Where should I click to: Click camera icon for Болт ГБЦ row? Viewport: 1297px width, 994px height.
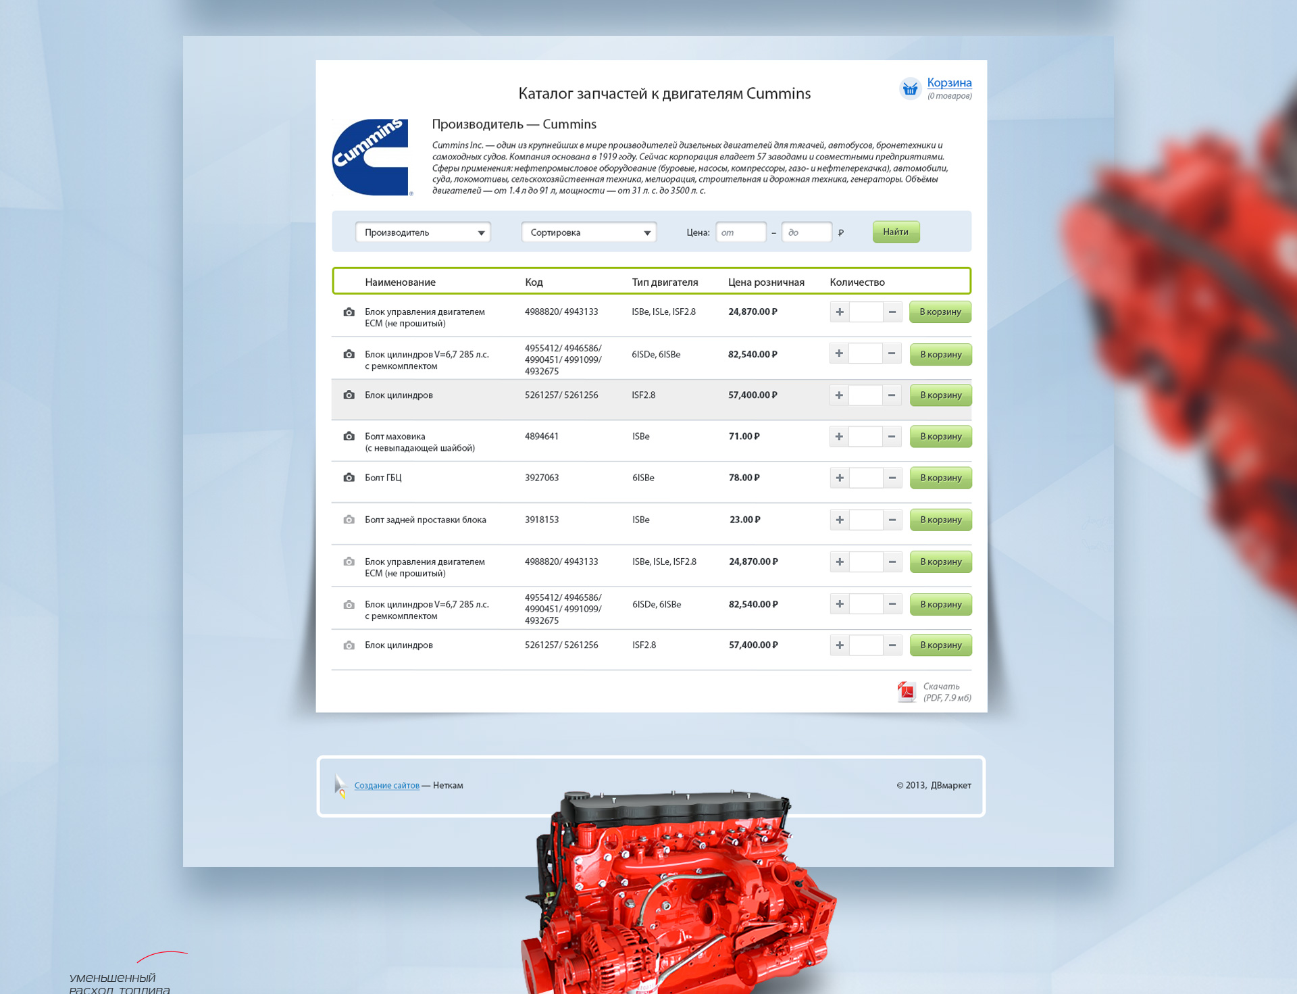(x=349, y=478)
